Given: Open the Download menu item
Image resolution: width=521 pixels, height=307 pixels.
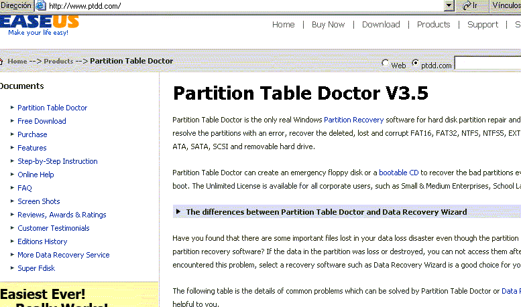Looking at the screenshot, I should [x=381, y=25].
